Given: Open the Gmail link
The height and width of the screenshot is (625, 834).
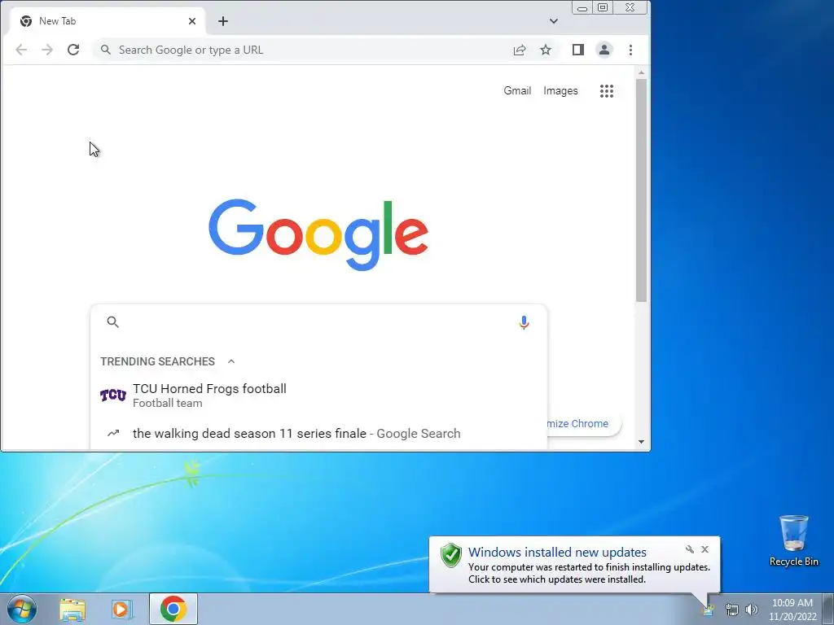Looking at the screenshot, I should tap(517, 91).
